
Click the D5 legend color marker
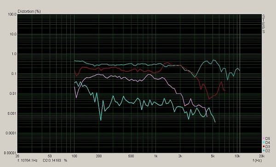[264, 139]
